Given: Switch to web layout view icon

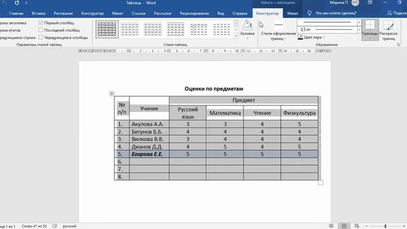Looking at the screenshot, I should 357,226.
